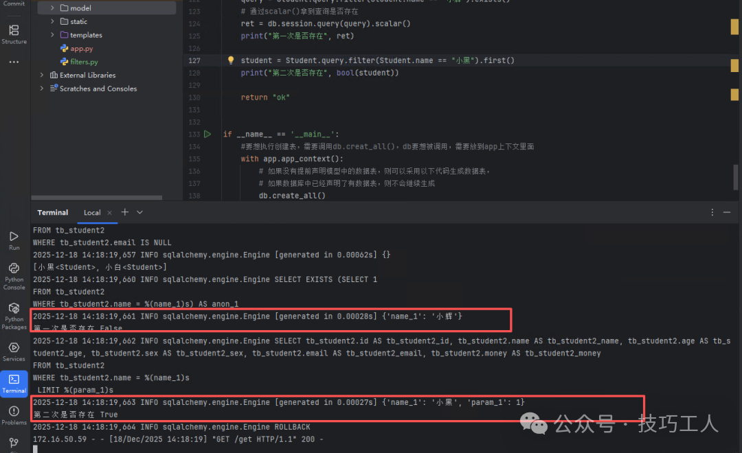Viewport: 742px width, 453px height.
Task: Expand the templates folder
Action: click(52, 34)
